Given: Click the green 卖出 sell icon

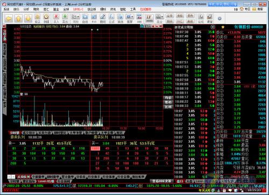Looking at the screenshot, I should pyautogui.click(x=65, y=18).
